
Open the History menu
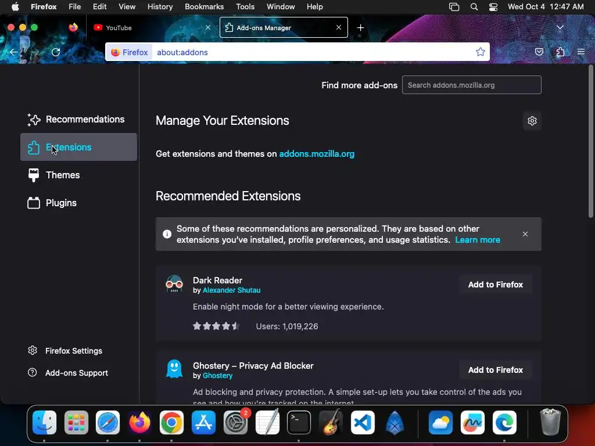pos(160,7)
